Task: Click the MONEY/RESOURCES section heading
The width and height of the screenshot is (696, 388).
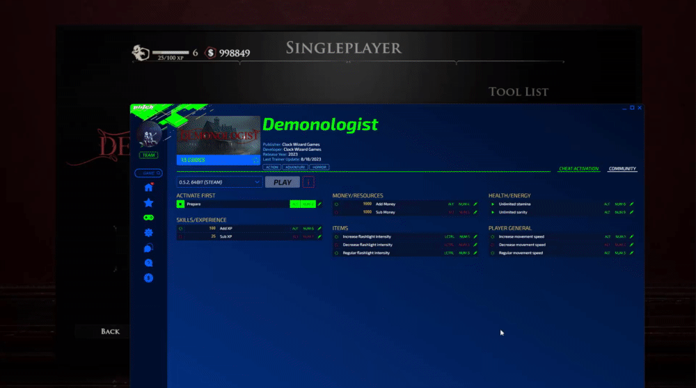Action: tap(358, 195)
